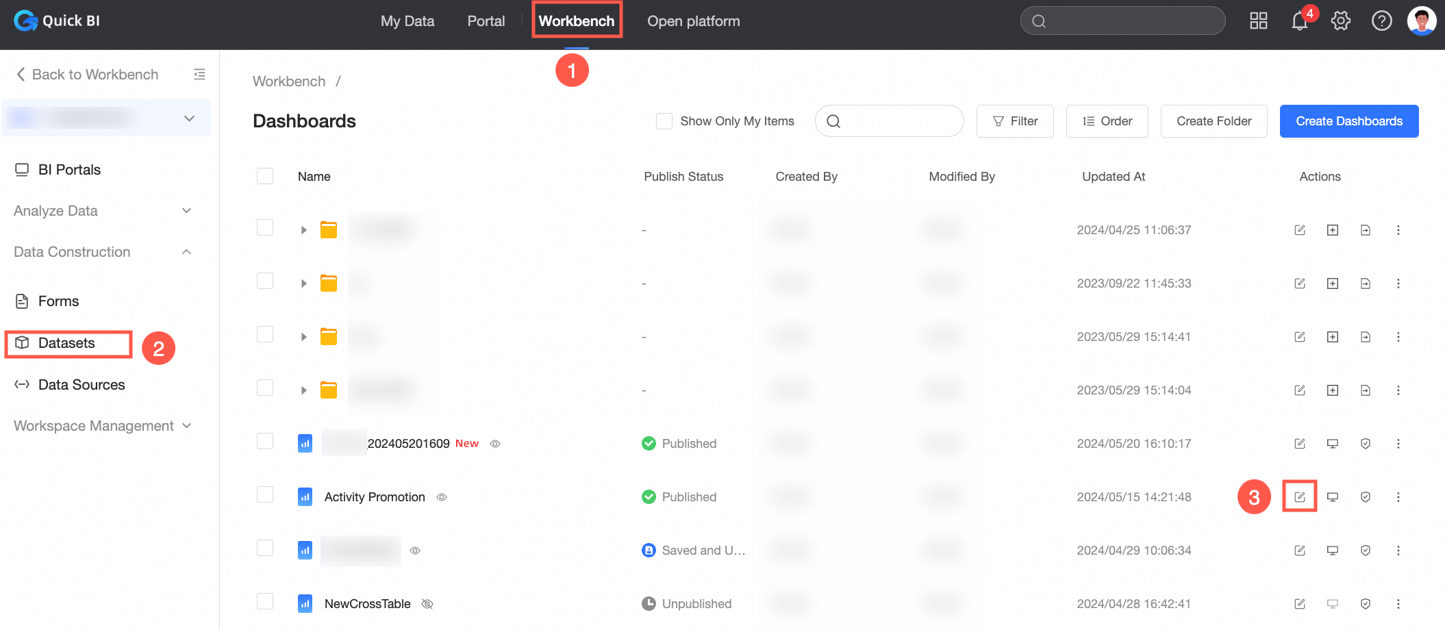This screenshot has width=1445, height=630.
Task: Click Create Folder button
Action: click(x=1214, y=121)
